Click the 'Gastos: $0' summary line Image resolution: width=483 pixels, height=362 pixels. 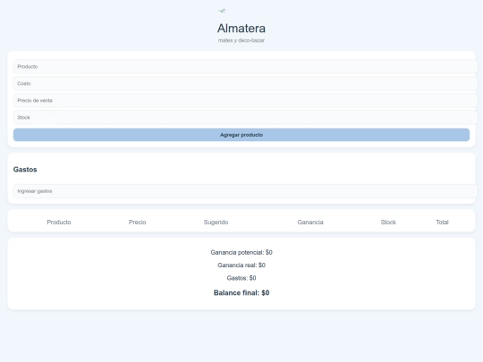coord(241,278)
